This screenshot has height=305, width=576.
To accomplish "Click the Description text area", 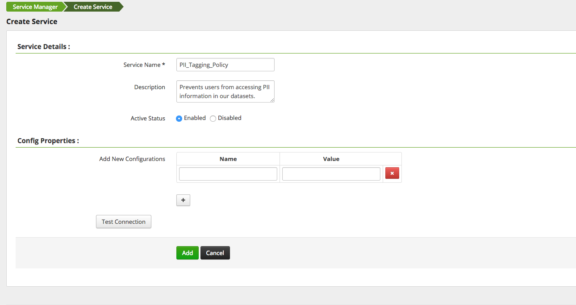I will pos(225,91).
